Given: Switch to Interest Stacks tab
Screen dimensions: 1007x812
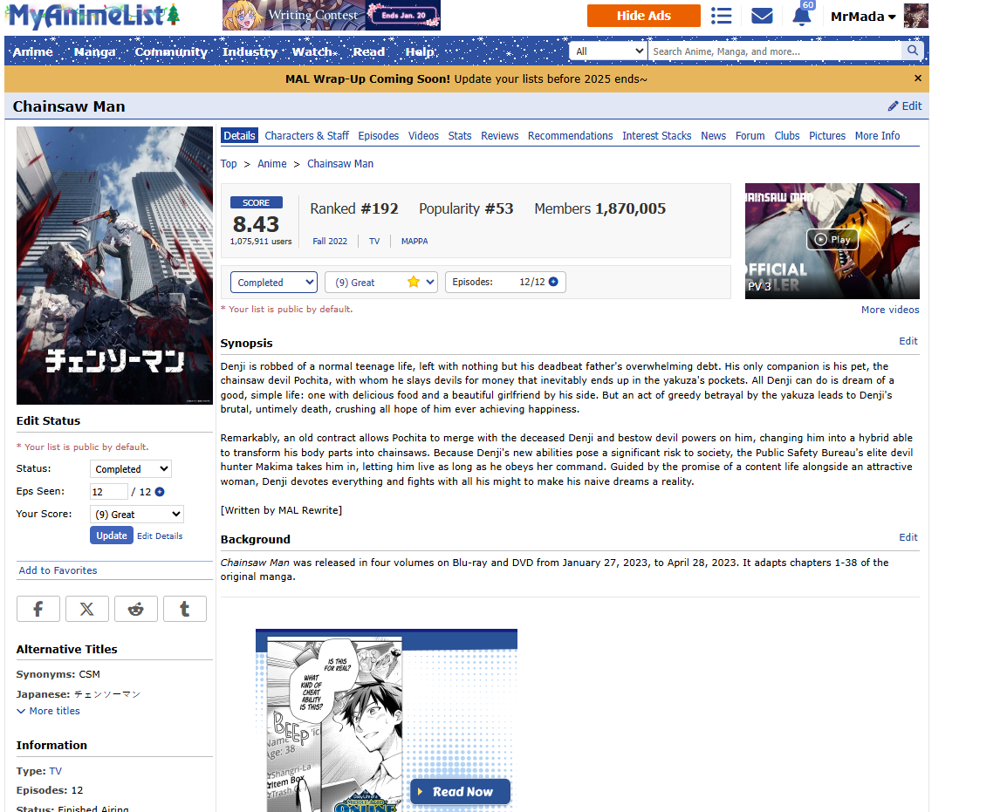Looking at the screenshot, I should click(x=656, y=135).
